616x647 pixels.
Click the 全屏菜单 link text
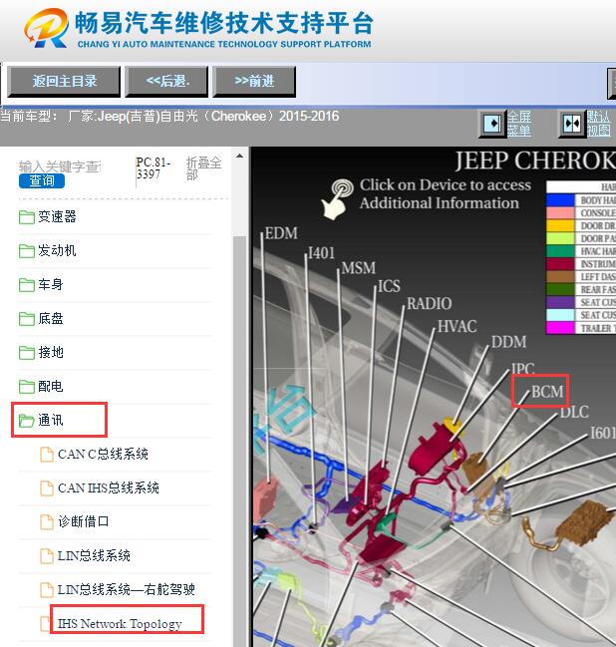pos(519,124)
